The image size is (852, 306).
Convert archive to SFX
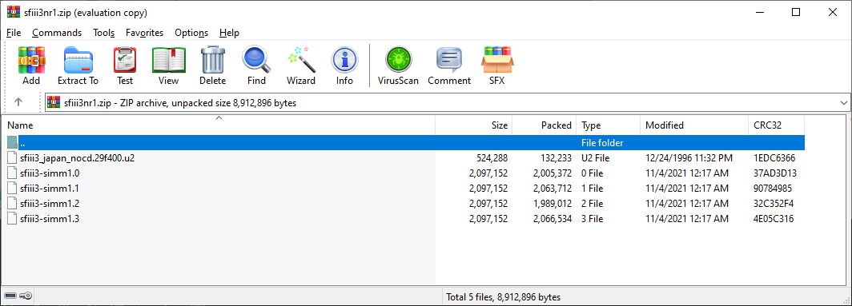point(497,66)
